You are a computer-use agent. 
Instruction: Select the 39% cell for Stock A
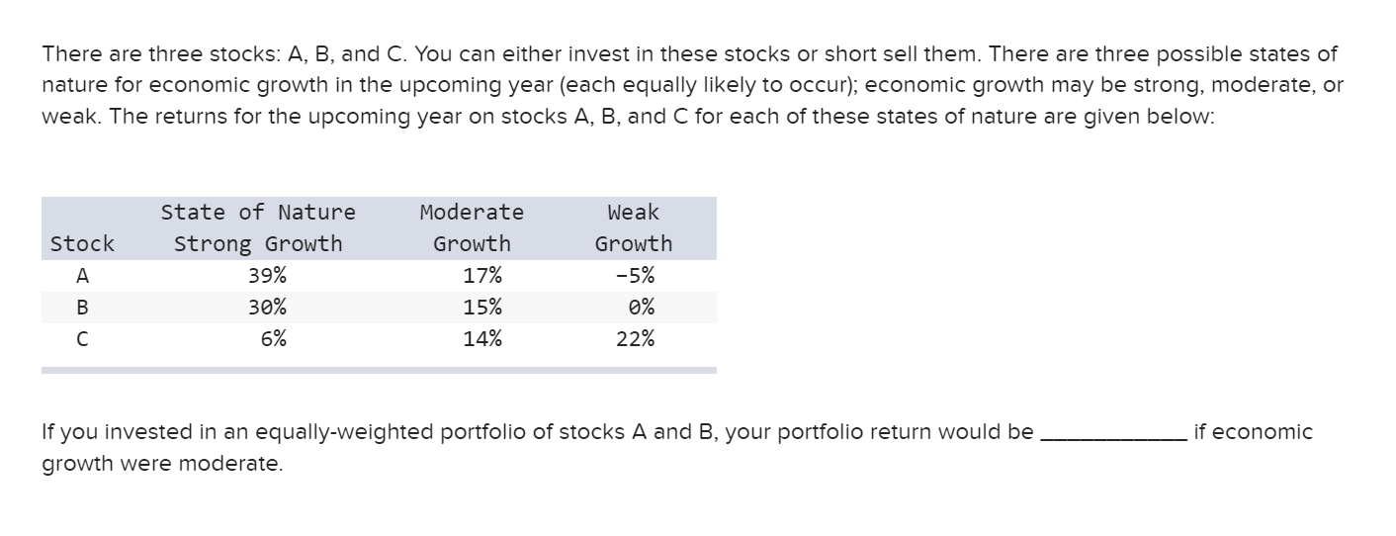(267, 275)
